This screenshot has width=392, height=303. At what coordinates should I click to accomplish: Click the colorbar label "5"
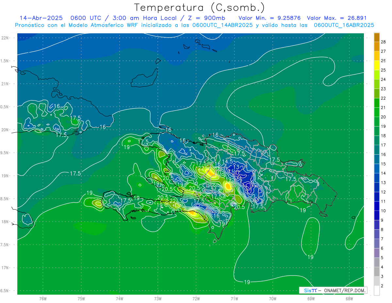click(382, 258)
